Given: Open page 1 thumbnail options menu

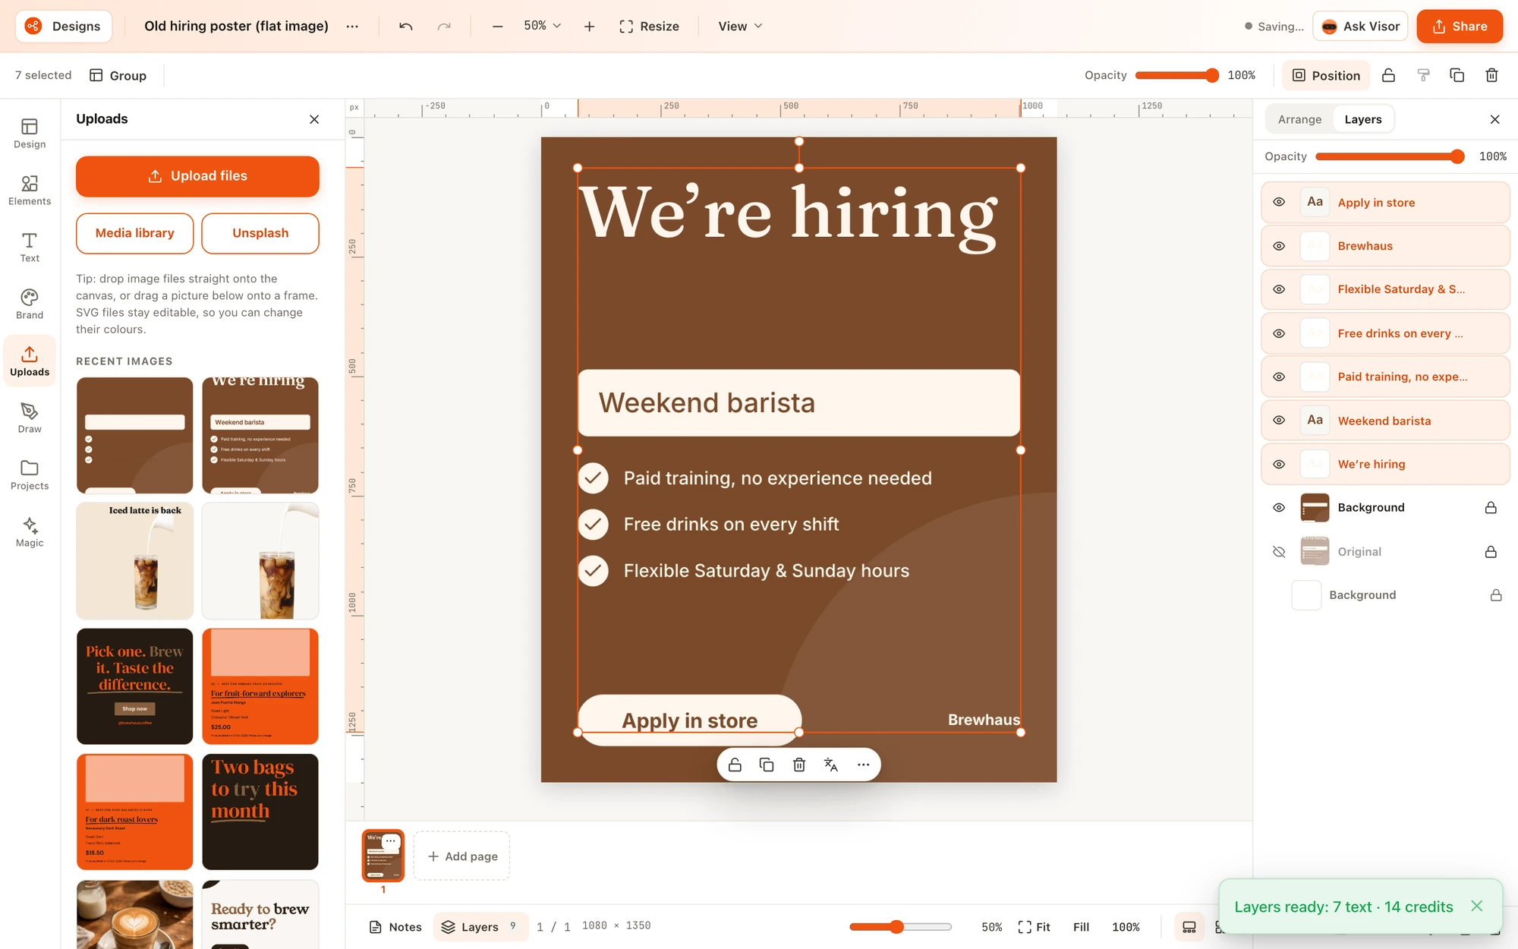Looking at the screenshot, I should [x=391, y=841].
